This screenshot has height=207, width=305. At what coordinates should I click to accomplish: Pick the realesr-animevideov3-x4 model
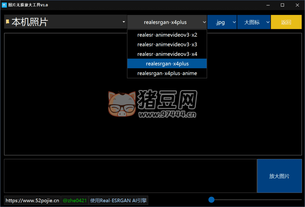point(167,54)
